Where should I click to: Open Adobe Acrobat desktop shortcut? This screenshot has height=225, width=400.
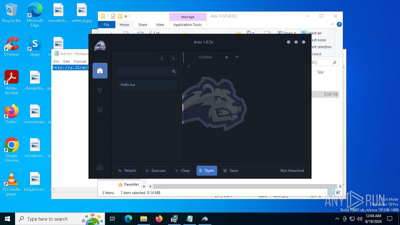tap(12, 82)
